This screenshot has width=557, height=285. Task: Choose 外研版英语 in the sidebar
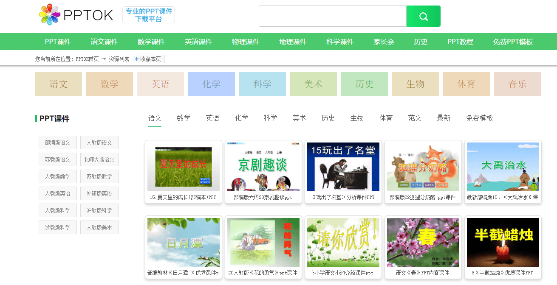[99, 193]
